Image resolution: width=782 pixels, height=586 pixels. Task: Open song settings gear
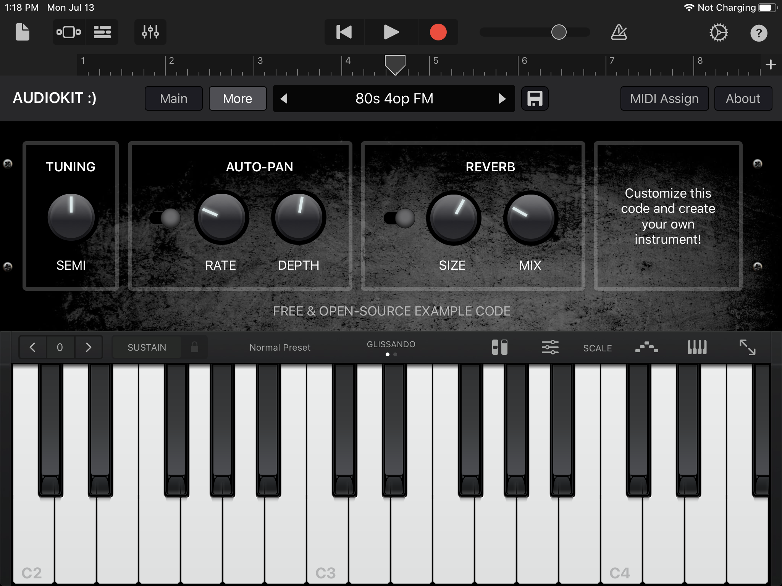pyautogui.click(x=718, y=32)
